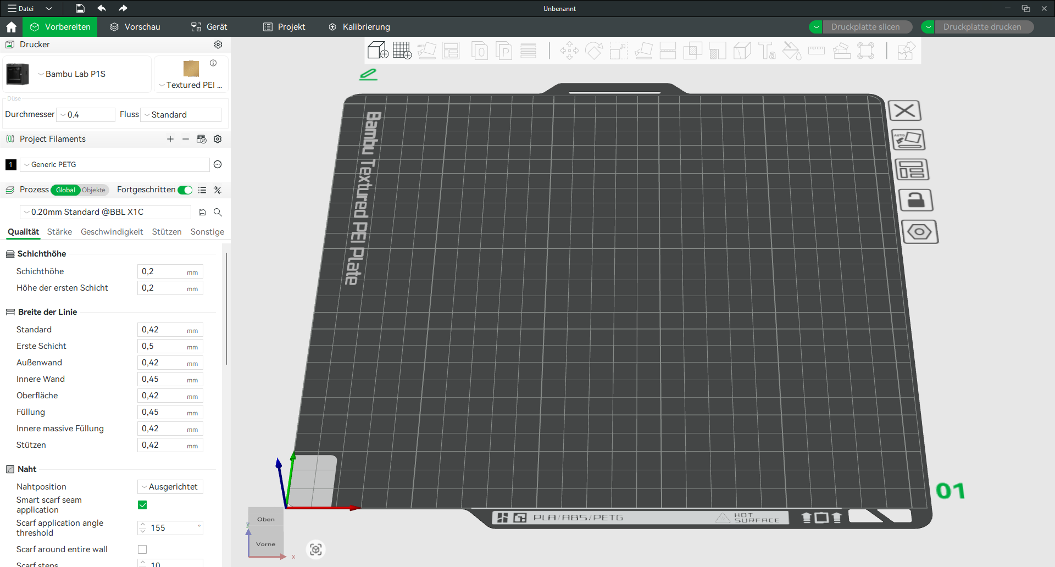Viewport: 1055px width, 567px height.
Task: Click the Add cube object icon
Action: [377, 51]
